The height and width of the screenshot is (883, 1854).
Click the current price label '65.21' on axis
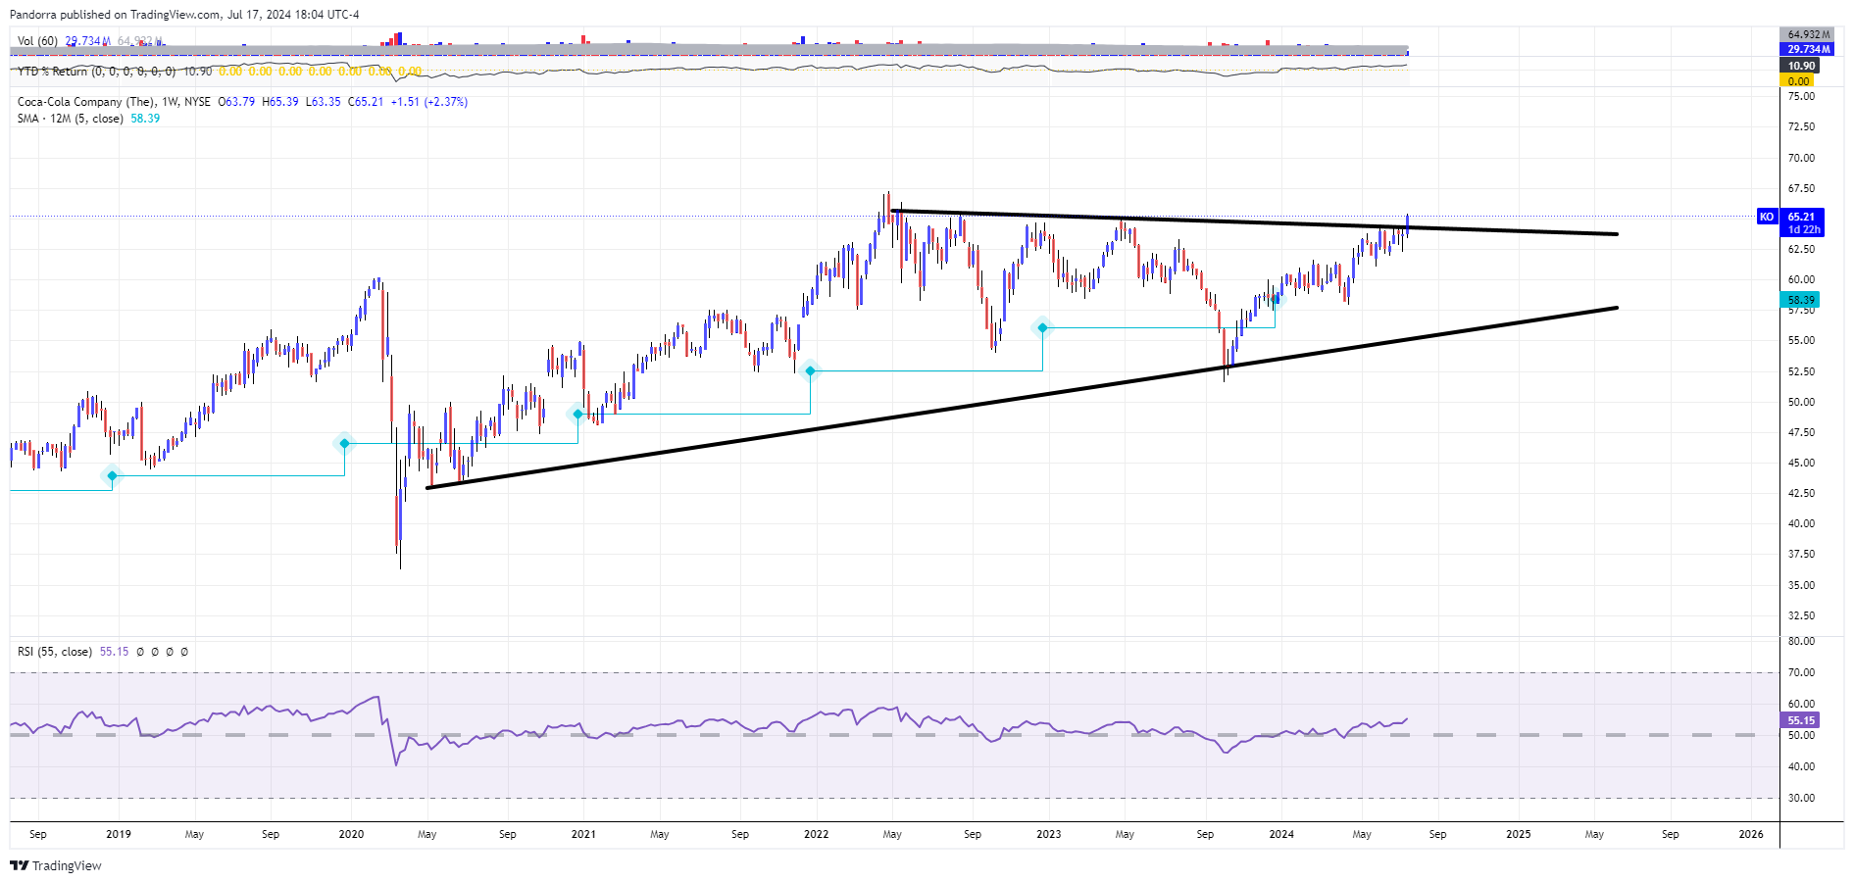(1801, 217)
